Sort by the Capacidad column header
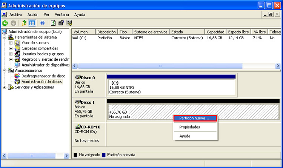 [x=215, y=32]
